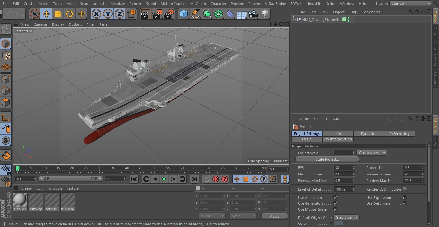Open the Spline pen tool

point(195,14)
